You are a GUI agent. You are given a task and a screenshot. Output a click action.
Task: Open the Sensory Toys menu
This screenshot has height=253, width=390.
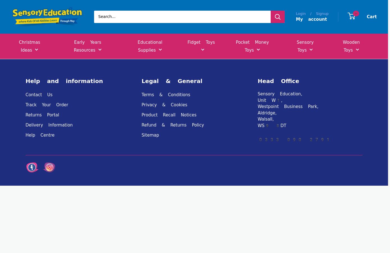[x=305, y=46]
